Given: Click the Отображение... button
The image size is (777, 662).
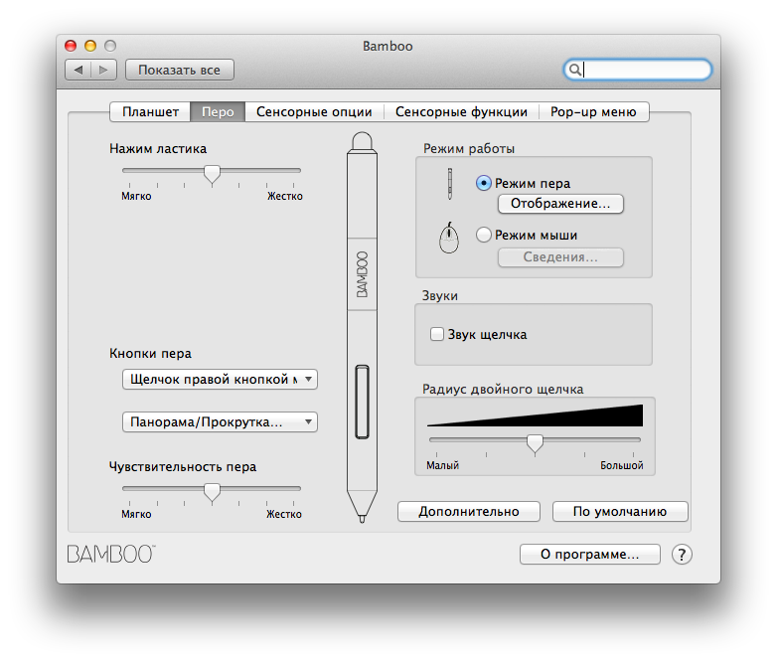Looking at the screenshot, I should pyautogui.click(x=560, y=204).
